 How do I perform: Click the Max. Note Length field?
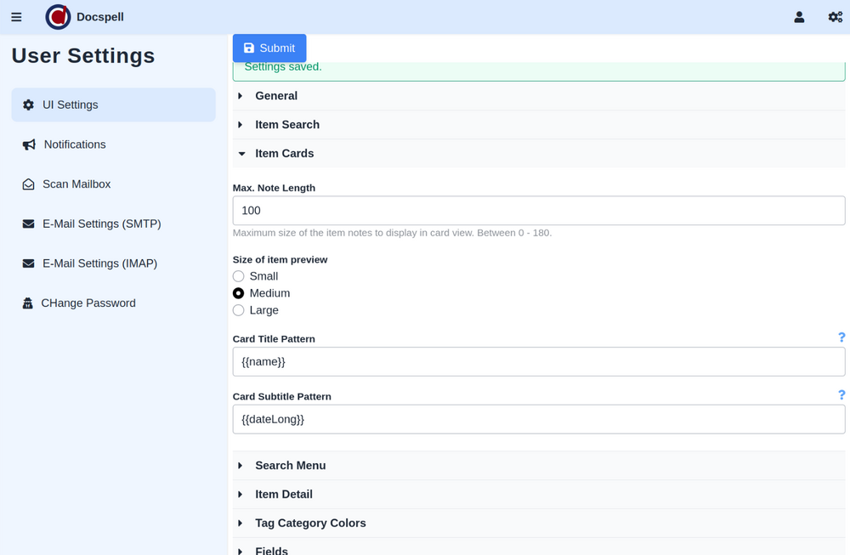coord(538,211)
